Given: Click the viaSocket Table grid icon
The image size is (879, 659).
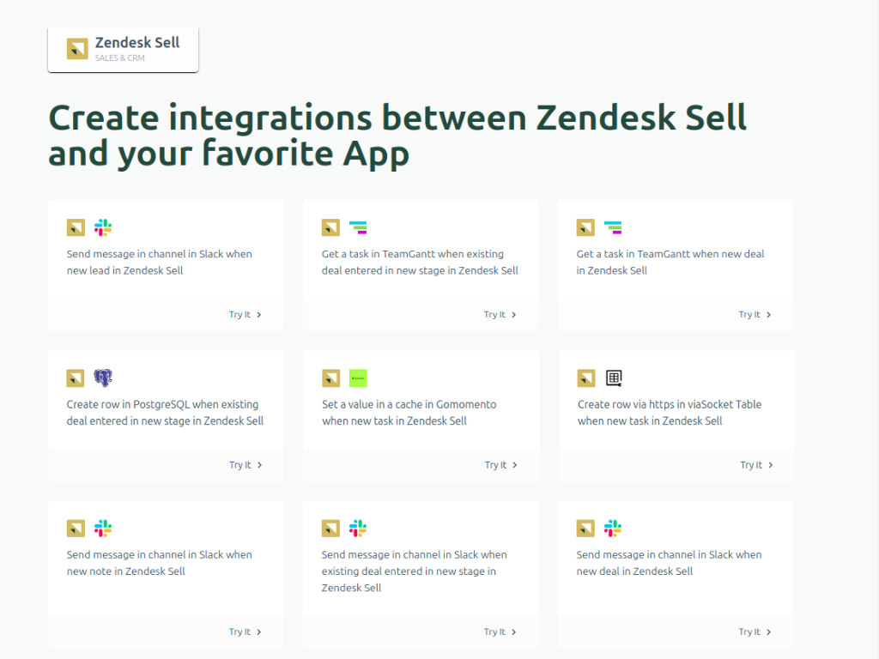Looking at the screenshot, I should click(614, 378).
